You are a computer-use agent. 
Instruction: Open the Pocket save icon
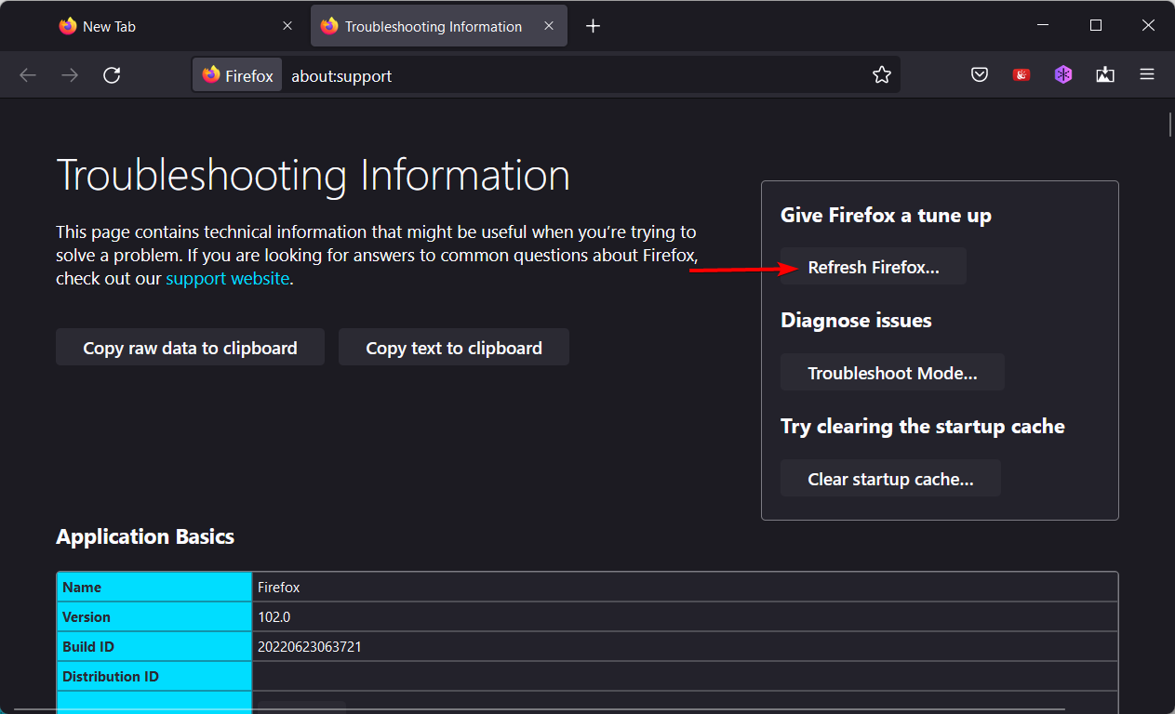pos(980,75)
